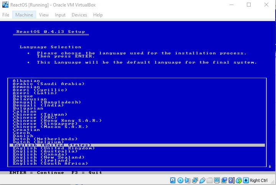
Task: Select 'Chinese (PRC)' in the list
Action: pos(137,118)
